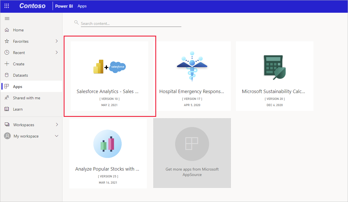The height and width of the screenshot is (202, 348).
Task: Click the Shared with me people icon
Action: [x=7, y=98]
